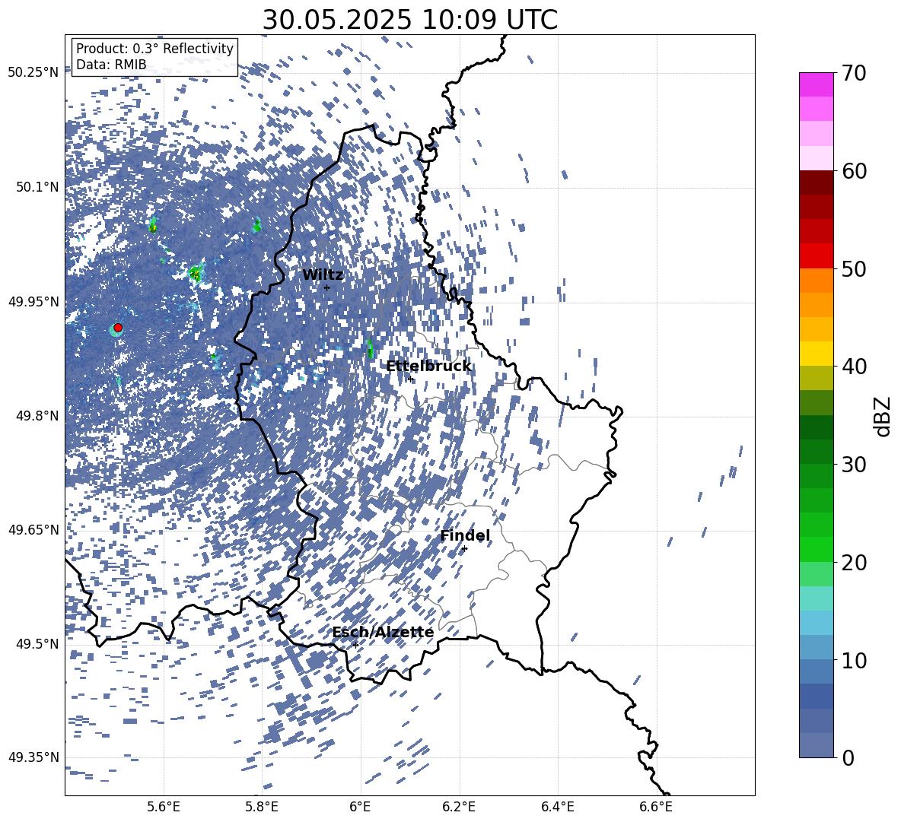Viewport: 901px width, 822px height.
Task: Click the 20 value on colorbar
Action: [x=855, y=563]
